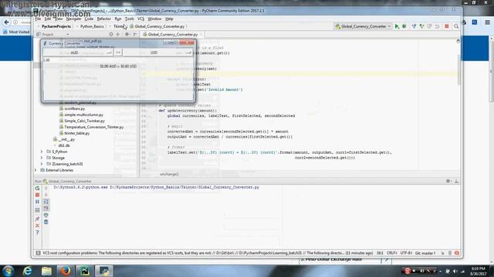
Task: Open the run configuration dropdown Global_Currency_Converter
Action: pyautogui.click(x=363, y=26)
